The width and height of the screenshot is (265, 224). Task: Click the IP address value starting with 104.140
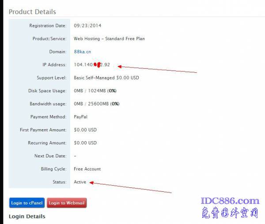pos(92,65)
